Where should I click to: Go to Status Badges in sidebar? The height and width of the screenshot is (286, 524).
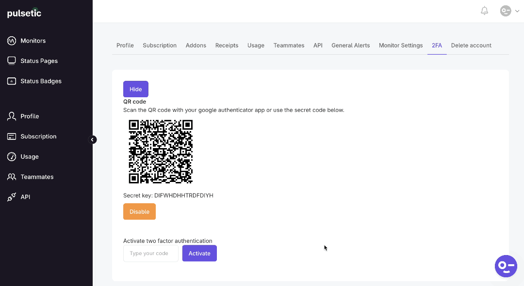click(x=41, y=81)
